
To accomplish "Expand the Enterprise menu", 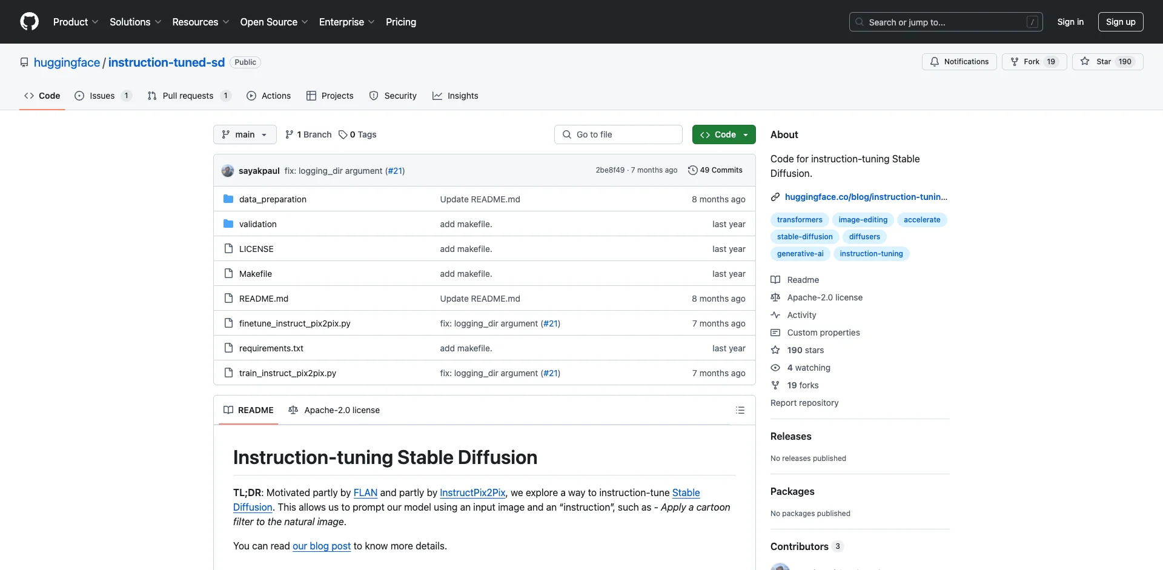I will tap(346, 22).
